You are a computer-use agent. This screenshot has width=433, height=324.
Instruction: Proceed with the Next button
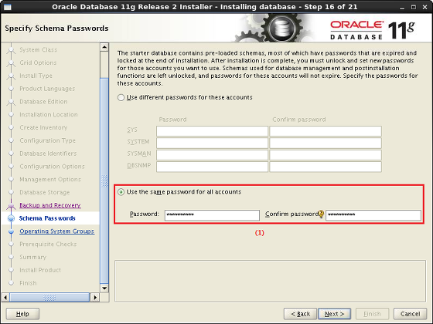pos(334,314)
